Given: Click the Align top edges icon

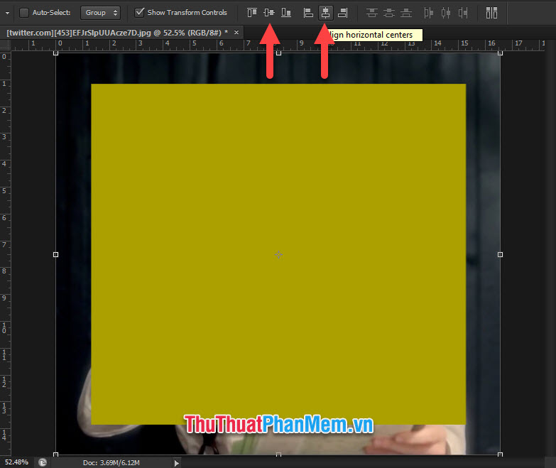Looking at the screenshot, I should (x=252, y=13).
